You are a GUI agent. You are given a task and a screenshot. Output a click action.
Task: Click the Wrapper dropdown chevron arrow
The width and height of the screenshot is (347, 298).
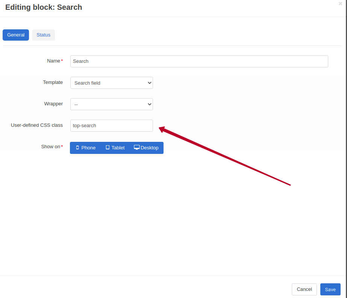149,104
